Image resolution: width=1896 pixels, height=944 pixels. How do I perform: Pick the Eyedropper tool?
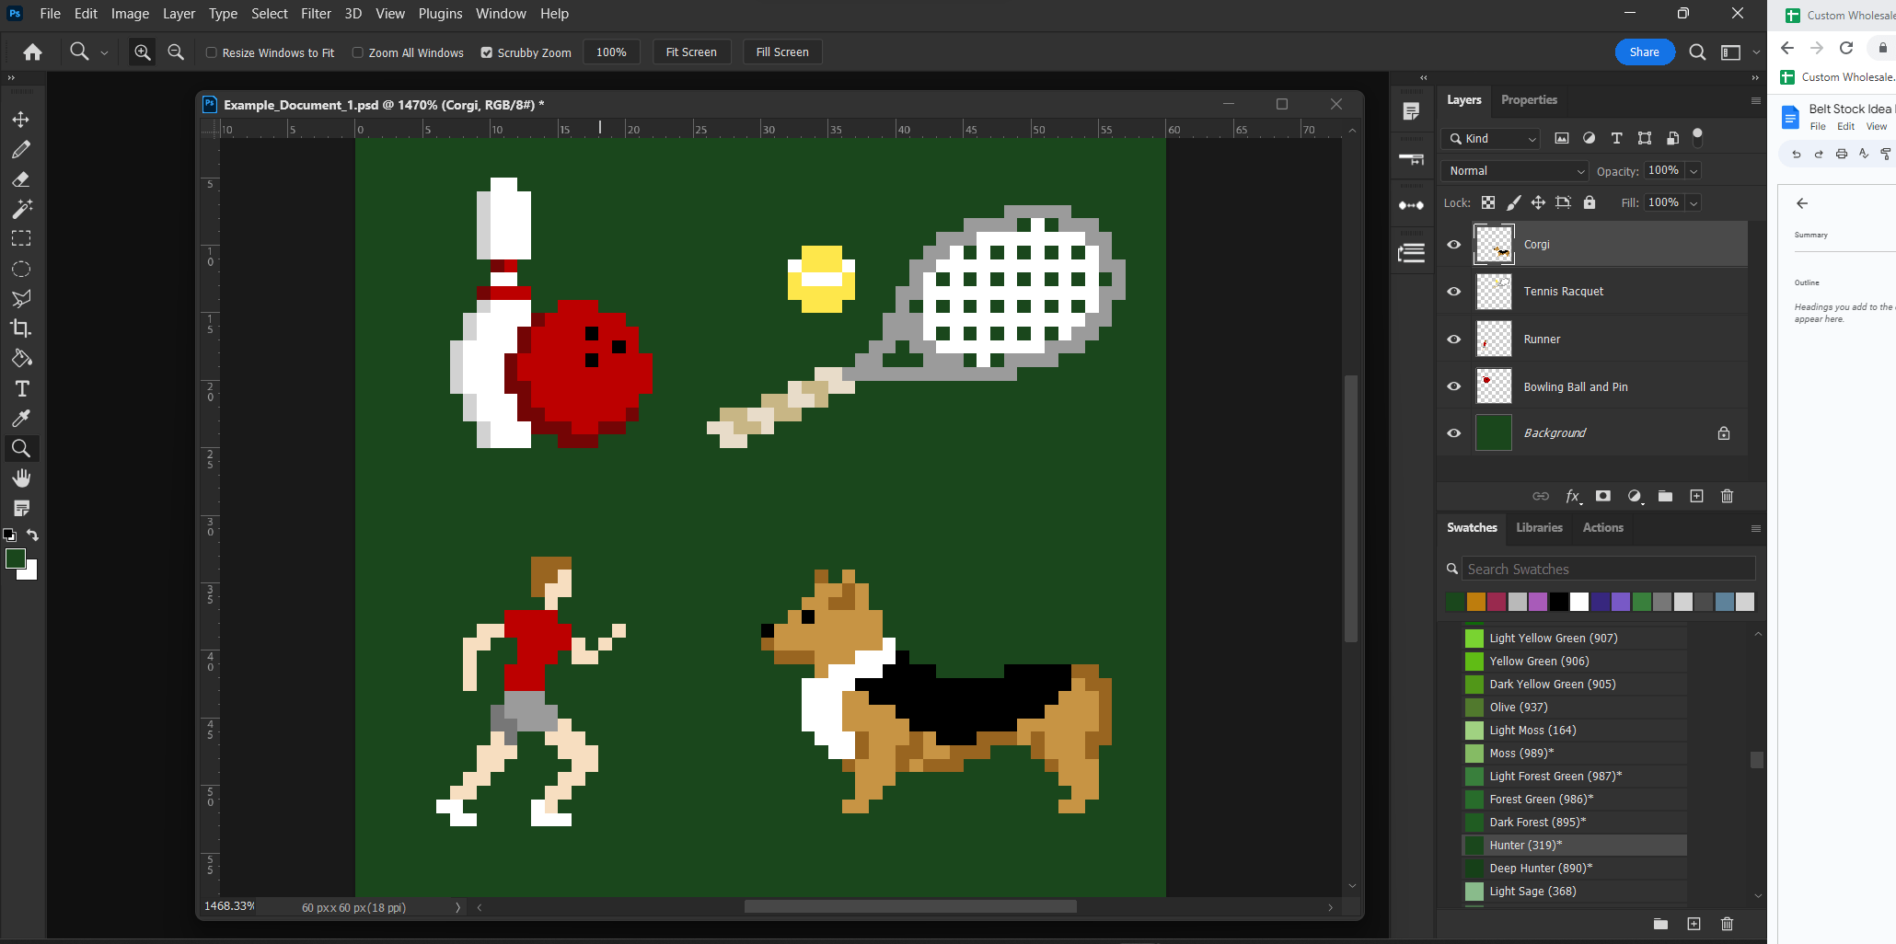pos(21,419)
